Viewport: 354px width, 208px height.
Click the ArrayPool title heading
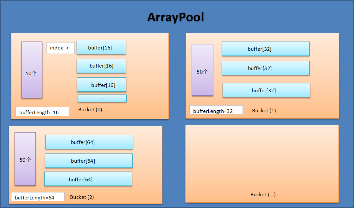pos(176,17)
